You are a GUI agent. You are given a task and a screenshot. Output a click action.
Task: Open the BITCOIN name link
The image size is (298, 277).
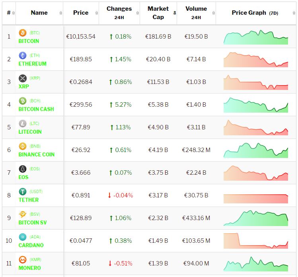[x=29, y=41]
